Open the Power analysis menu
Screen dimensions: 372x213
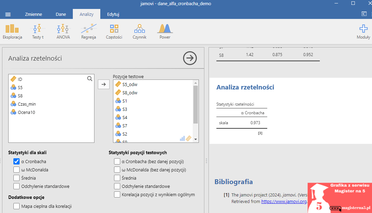pos(165,32)
